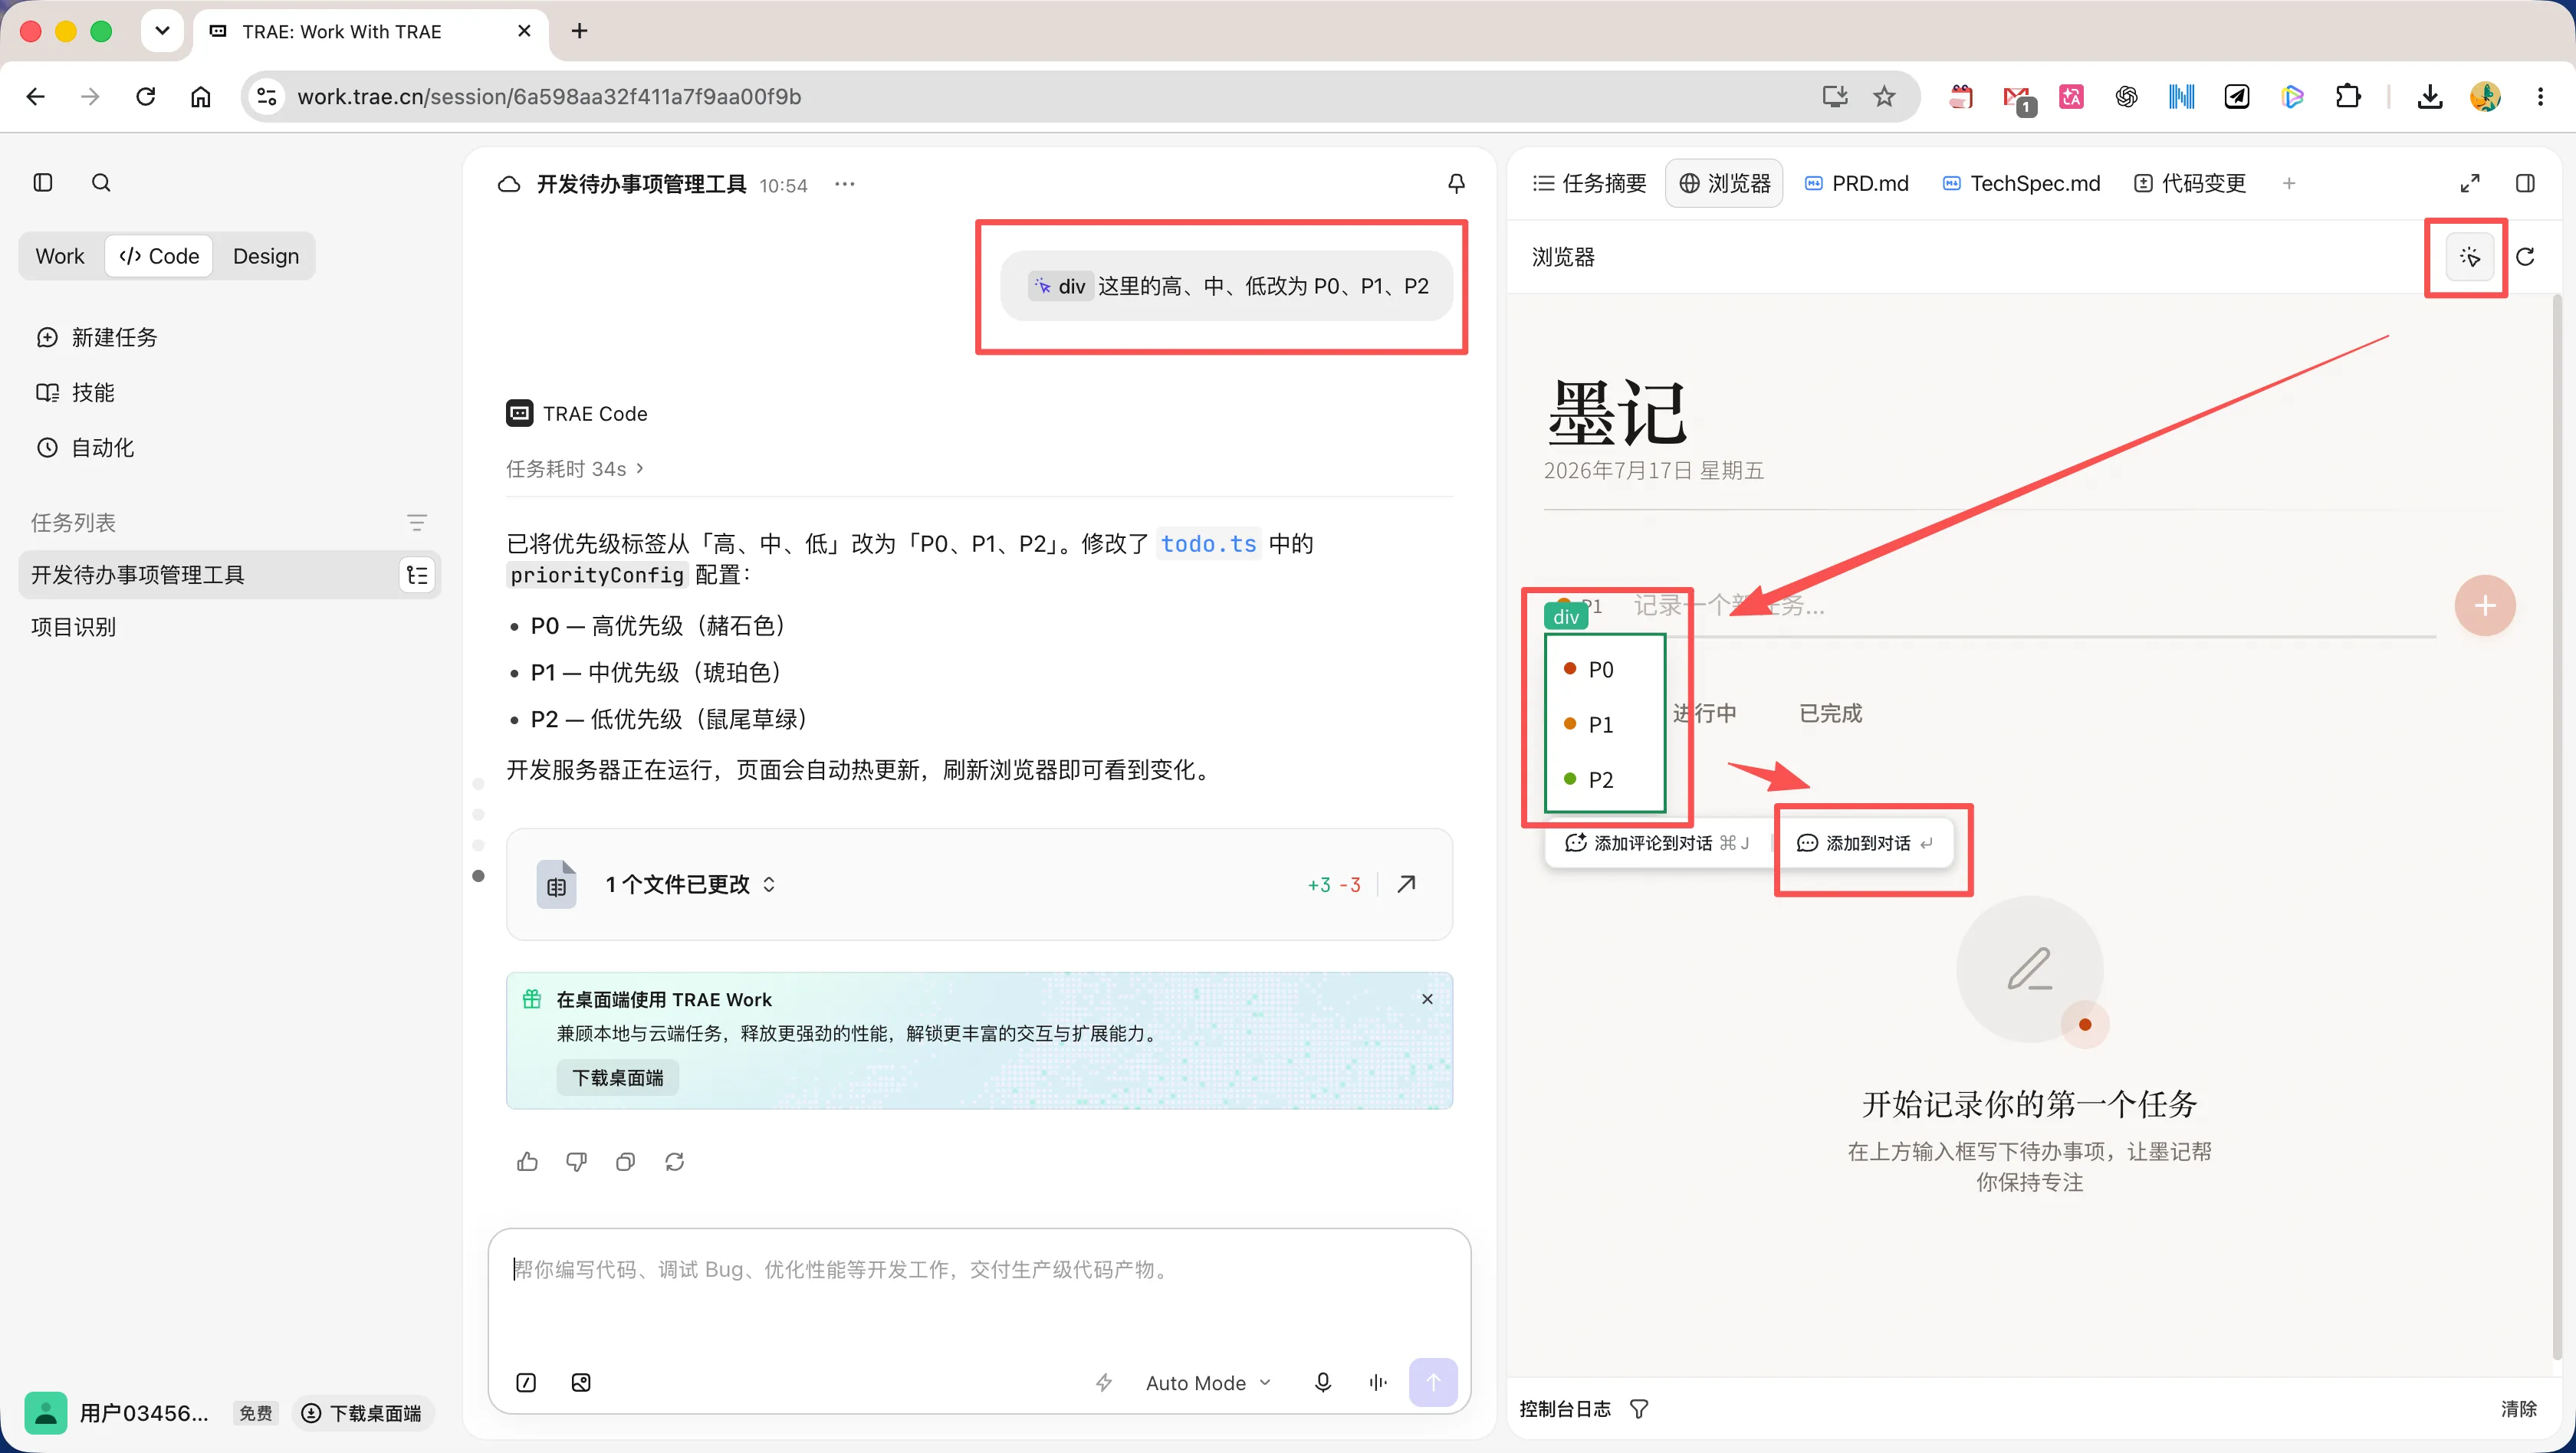
Task: Select P2 priority option
Action: 1603,779
